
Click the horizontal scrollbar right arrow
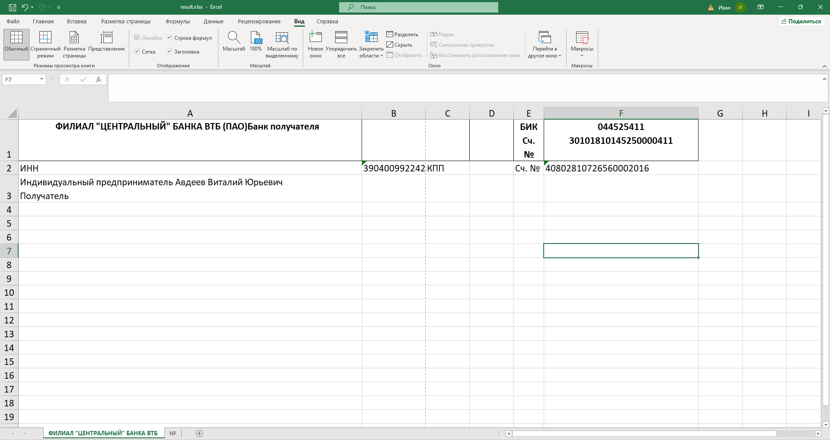tap(818, 434)
